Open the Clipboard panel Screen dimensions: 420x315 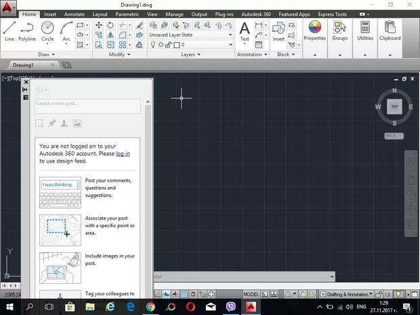391,30
